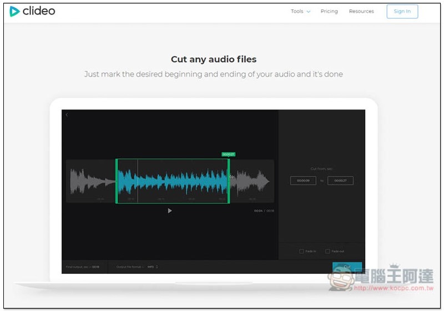The height and width of the screenshot is (312, 444).
Task: Click the clideo logo
Action: click(32, 11)
